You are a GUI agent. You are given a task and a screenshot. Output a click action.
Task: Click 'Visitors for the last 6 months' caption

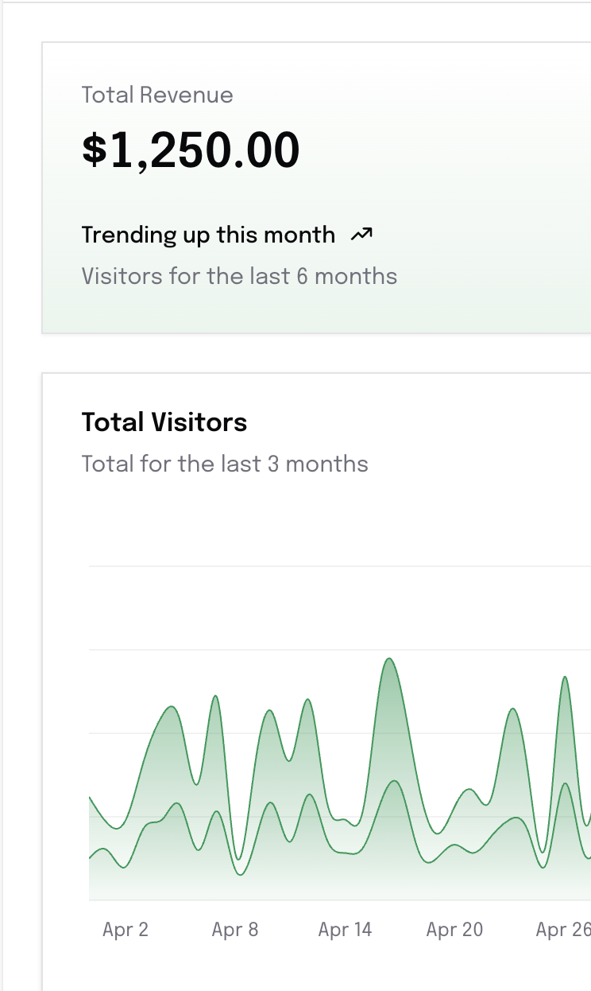[x=239, y=276]
